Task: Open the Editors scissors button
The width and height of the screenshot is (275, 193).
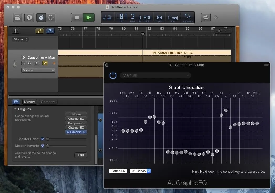Action: click(x=50, y=17)
